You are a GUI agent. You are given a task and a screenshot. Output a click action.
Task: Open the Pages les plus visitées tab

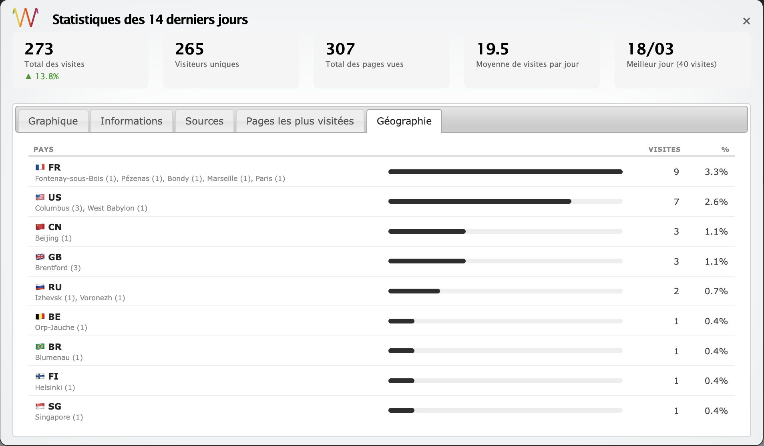coord(300,121)
